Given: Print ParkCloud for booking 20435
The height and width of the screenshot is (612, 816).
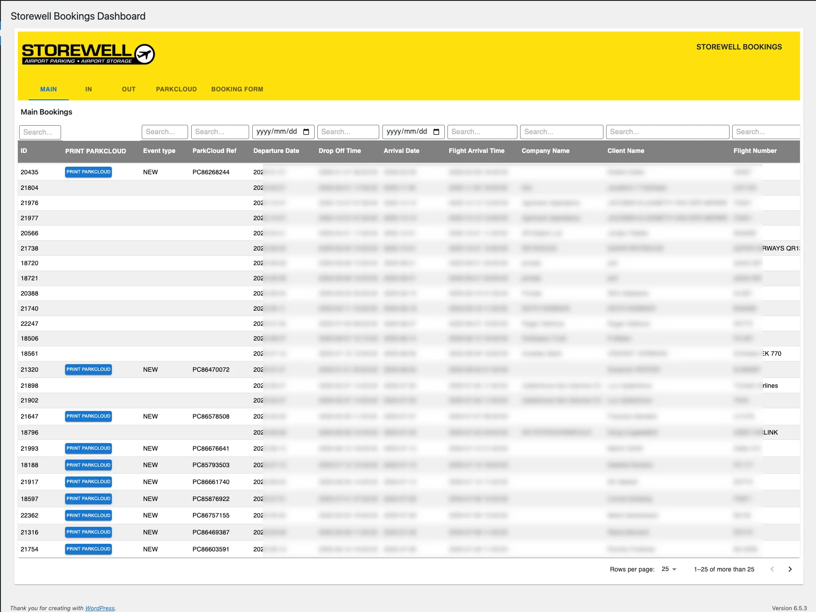Looking at the screenshot, I should (x=88, y=172).
